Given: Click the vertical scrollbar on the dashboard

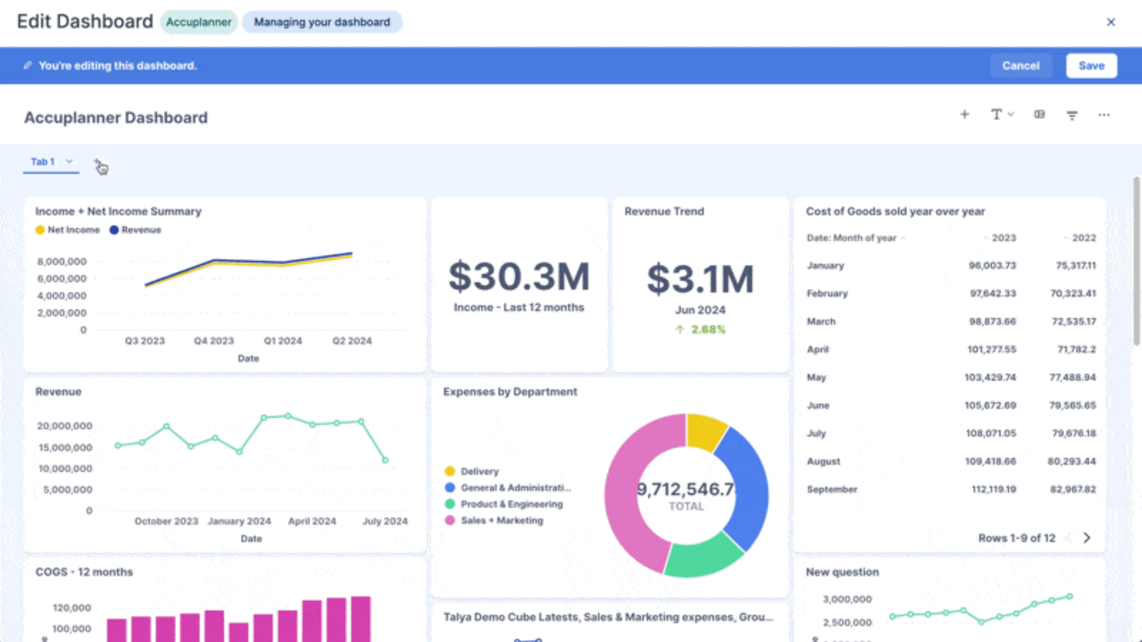Looking at the screenshot, I should [1136, 261].
